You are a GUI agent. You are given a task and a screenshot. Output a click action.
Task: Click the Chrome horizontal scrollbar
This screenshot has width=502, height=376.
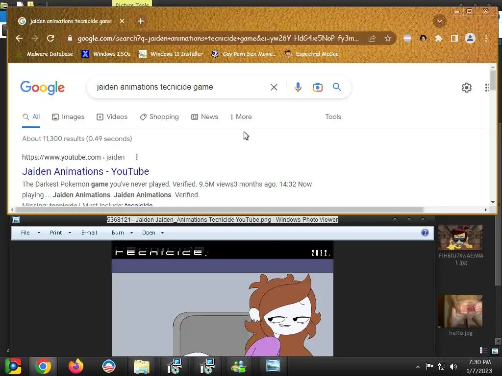click(x=219, y=210)
